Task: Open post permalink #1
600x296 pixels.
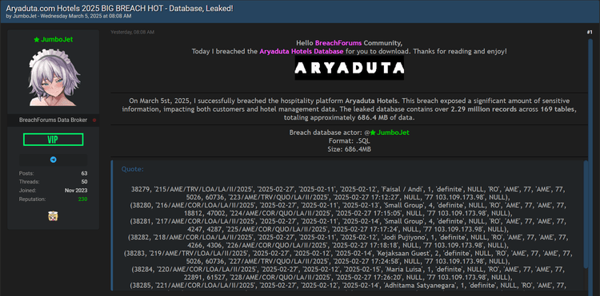Action: [590, 33]
